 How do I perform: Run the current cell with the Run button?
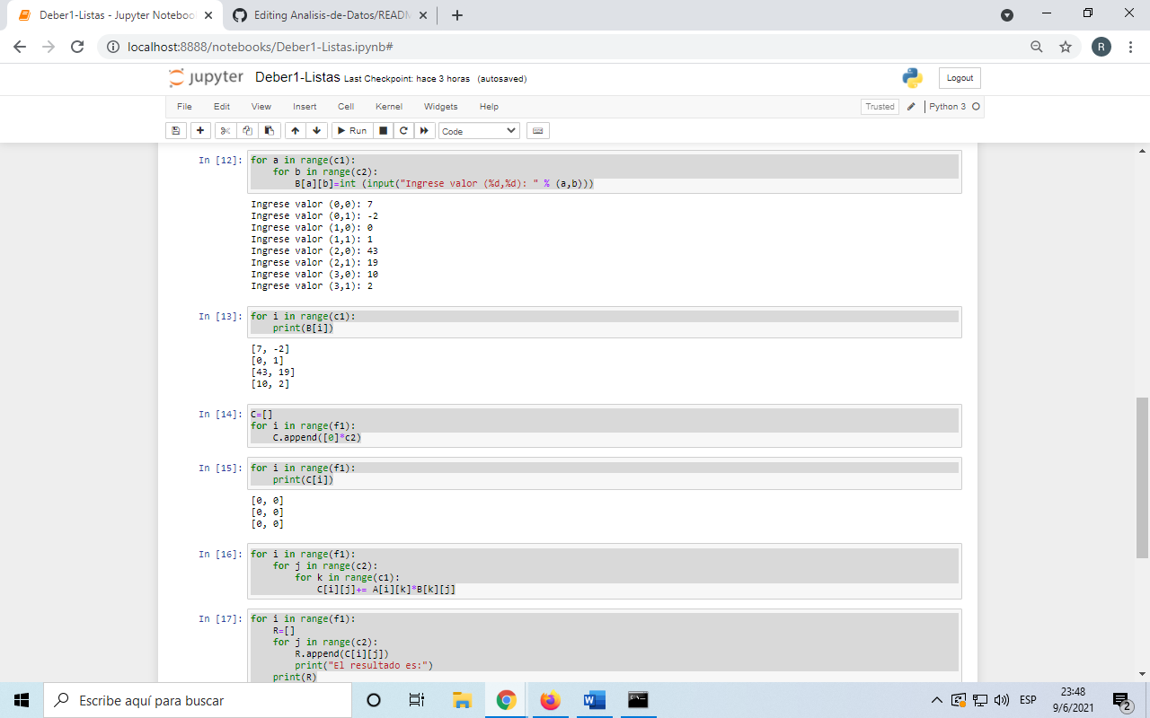pyautogui.click(x=351, y=130)
